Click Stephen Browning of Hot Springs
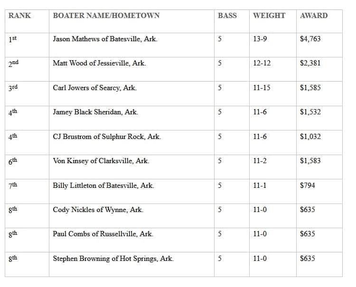Viewport: 356px width, 287px height. [x=113, y=259]
